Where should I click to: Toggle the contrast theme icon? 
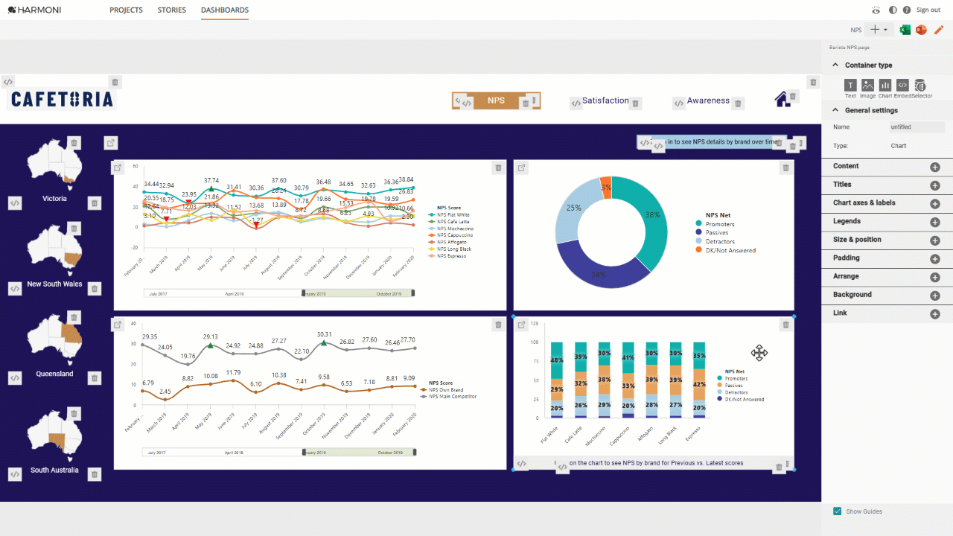coord(893,10)
